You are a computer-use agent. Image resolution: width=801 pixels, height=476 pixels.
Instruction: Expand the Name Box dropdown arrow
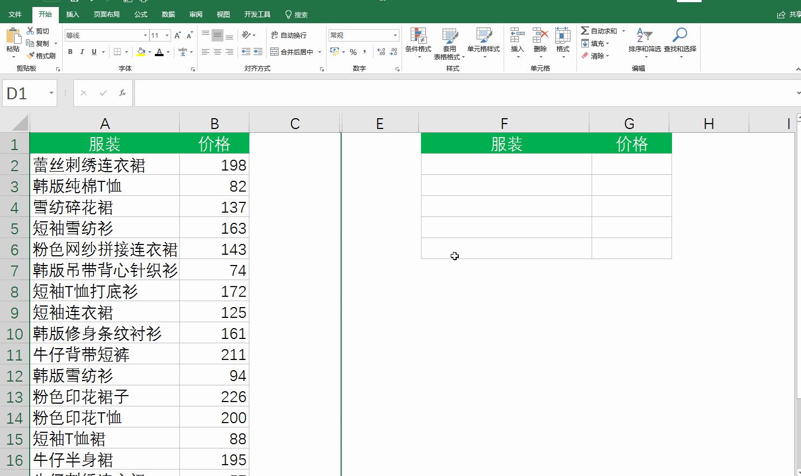pyautogui.click(x=51, y=93)
